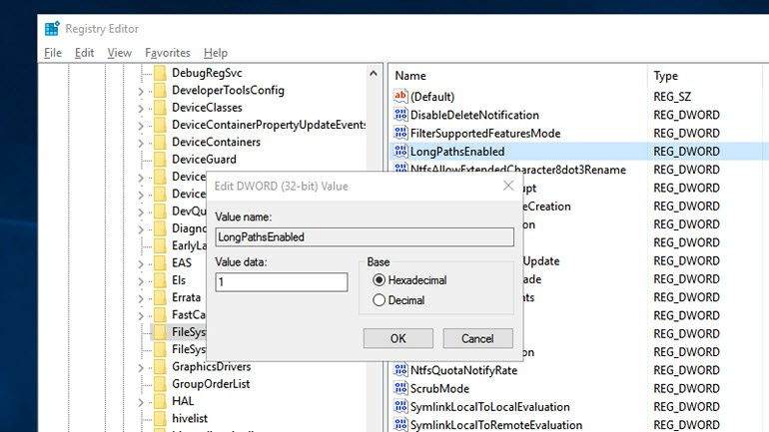Select the GraphicsDrivers folder icon
769x432 pixels.
click(x=160, y=367)
